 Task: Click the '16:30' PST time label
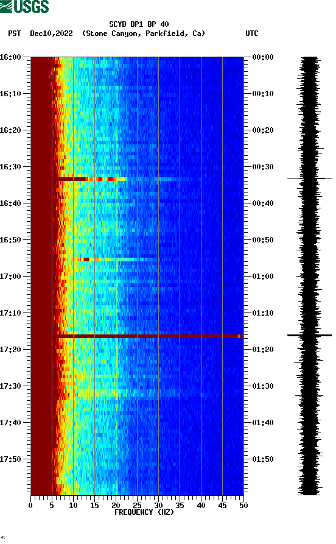click(10, 167)
